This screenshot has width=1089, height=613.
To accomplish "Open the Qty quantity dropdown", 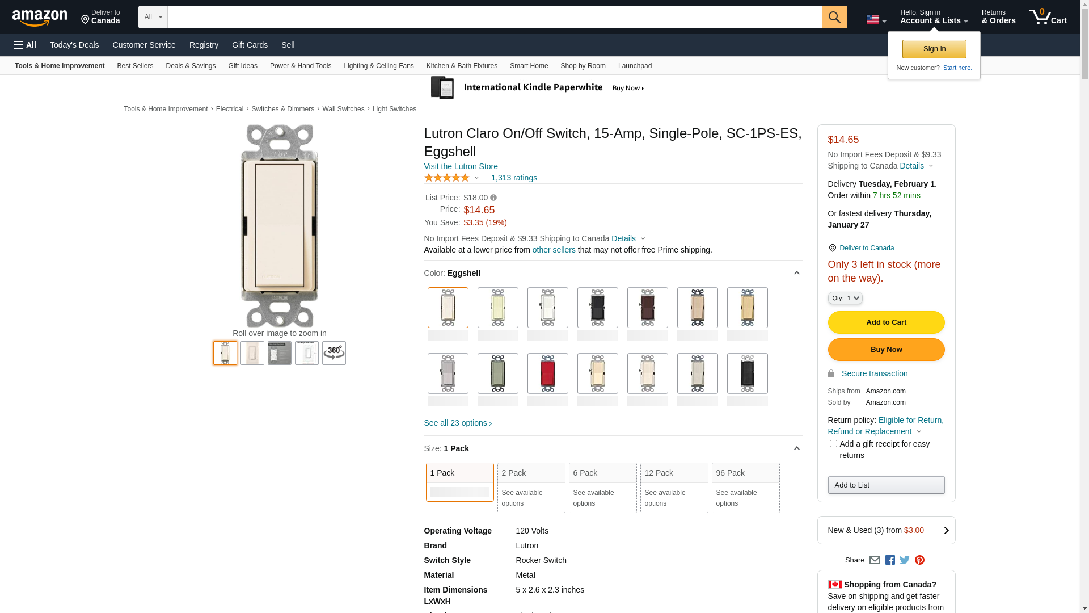I will (x=845, y=298).
